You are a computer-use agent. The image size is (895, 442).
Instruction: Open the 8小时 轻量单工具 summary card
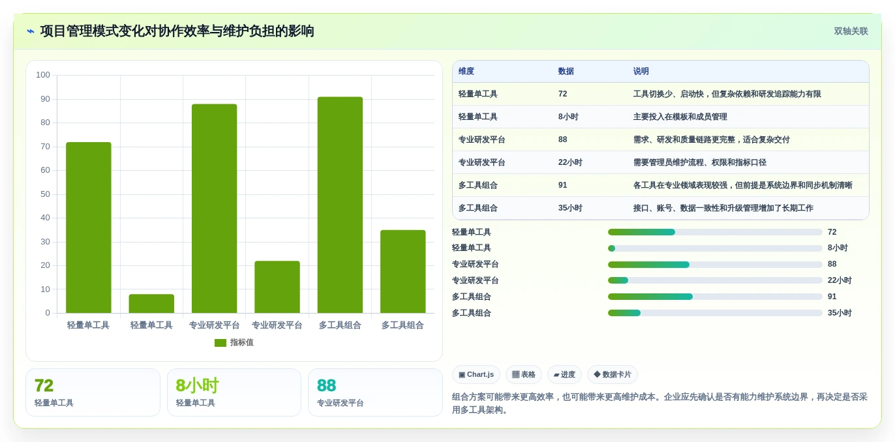tap(234, 392)
